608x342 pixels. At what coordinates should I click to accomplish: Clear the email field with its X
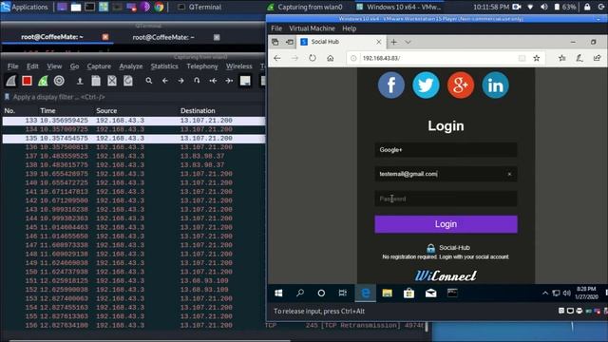click(509, 175)
